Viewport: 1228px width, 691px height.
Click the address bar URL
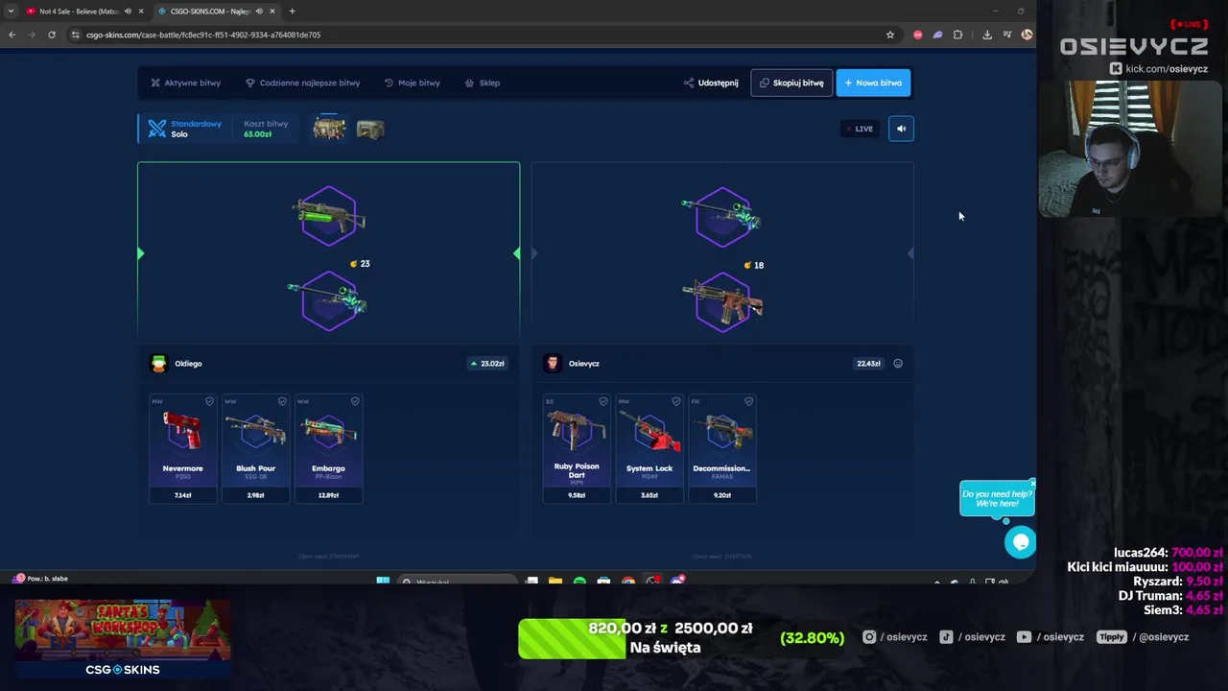pos(203,35)
